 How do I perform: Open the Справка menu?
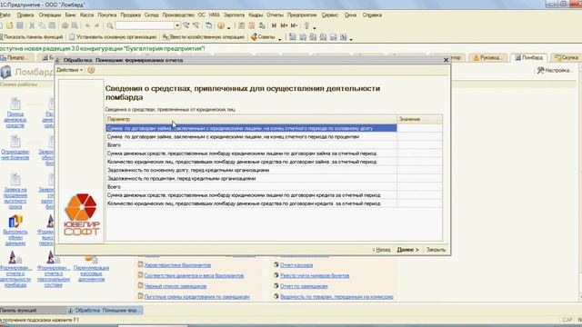coord(372,15)
